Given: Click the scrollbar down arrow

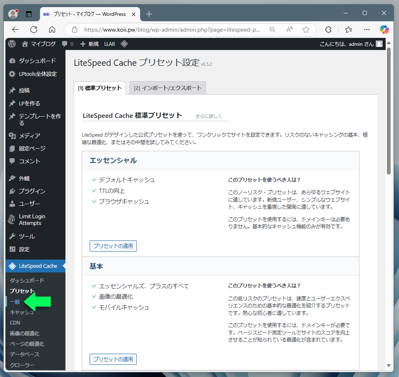Looking at the screenshot, I should (389, 366).
